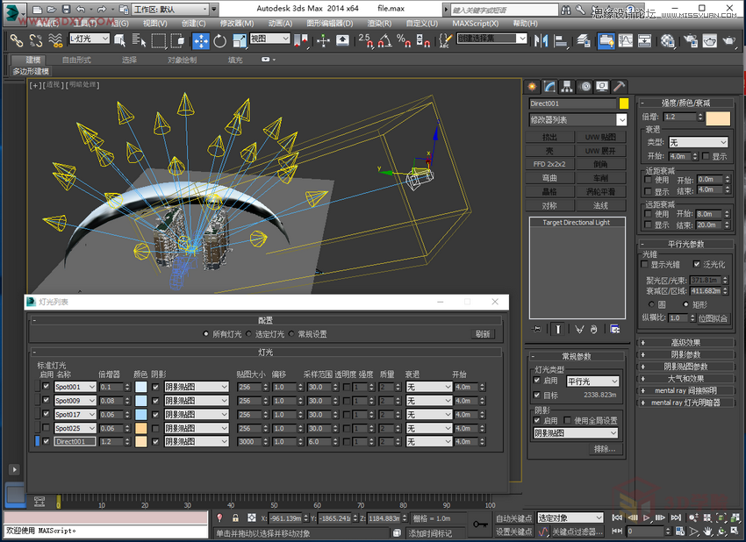Image resolution: width=746 pixels, height=542 pixels.
Task: Toggle the 泛光化 checkbox in 平行光参数
Action: pyautogui.click(x=696, y=264)
